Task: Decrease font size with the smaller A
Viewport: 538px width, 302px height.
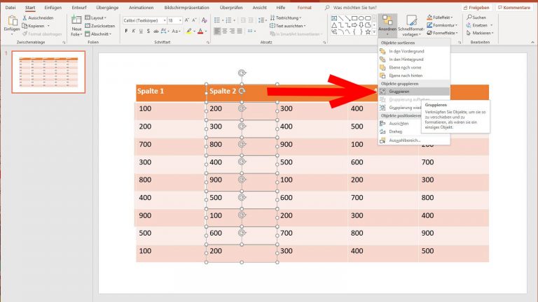Action: [194, 20]
